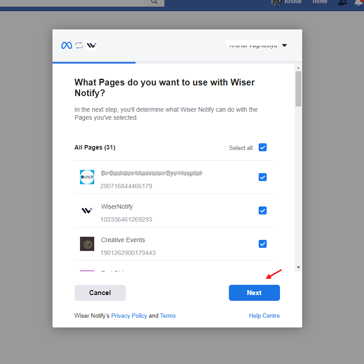Click the dialog's vertical scrollbar thumb
Image resolution: width=364 pixels, height=364 pixels.
tap(298, 89)
